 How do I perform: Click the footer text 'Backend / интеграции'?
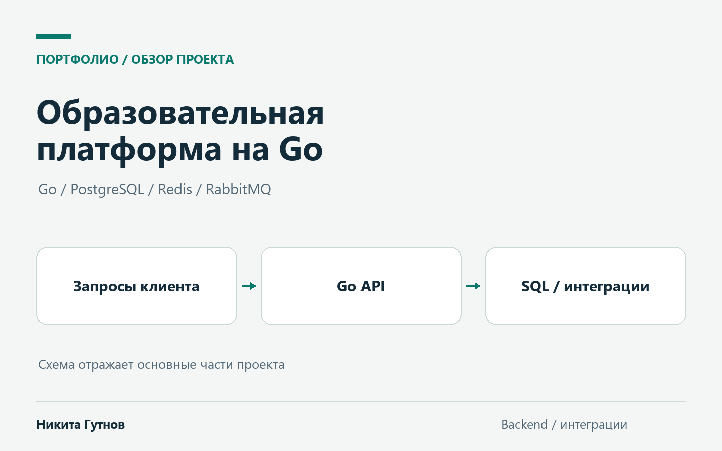click(564, 425)
